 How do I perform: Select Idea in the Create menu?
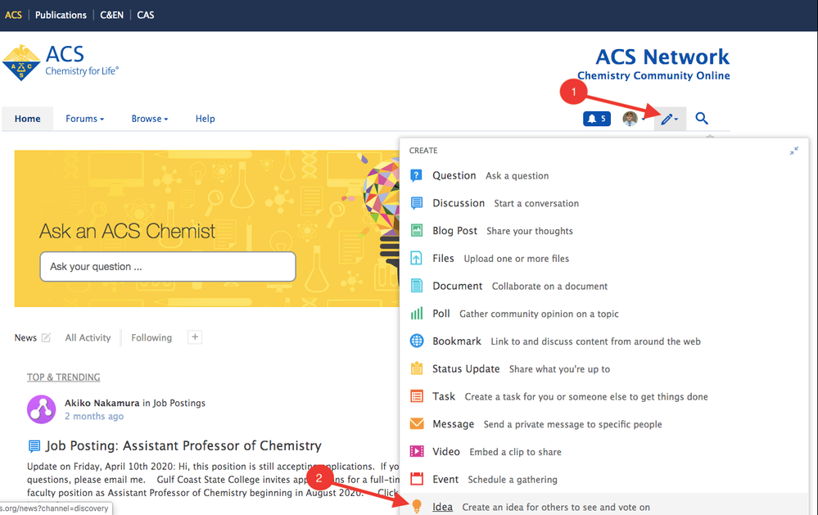click(443, 507)
